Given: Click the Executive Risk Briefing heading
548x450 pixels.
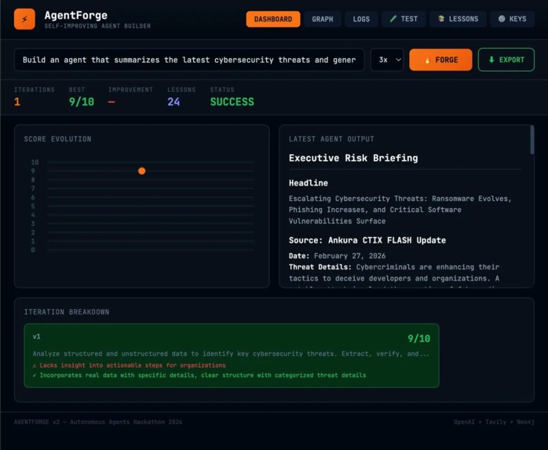Looking at the screenshot, I should tap(353, 158).
